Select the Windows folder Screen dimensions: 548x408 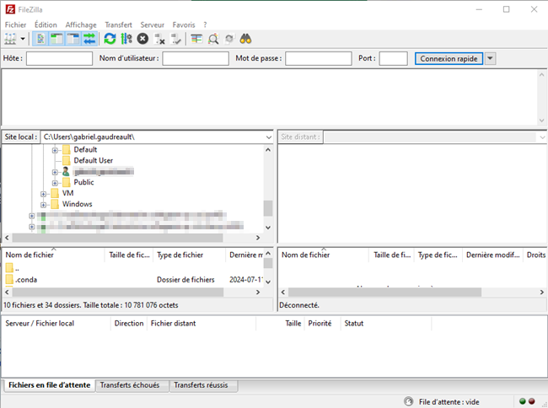(78, 204)
